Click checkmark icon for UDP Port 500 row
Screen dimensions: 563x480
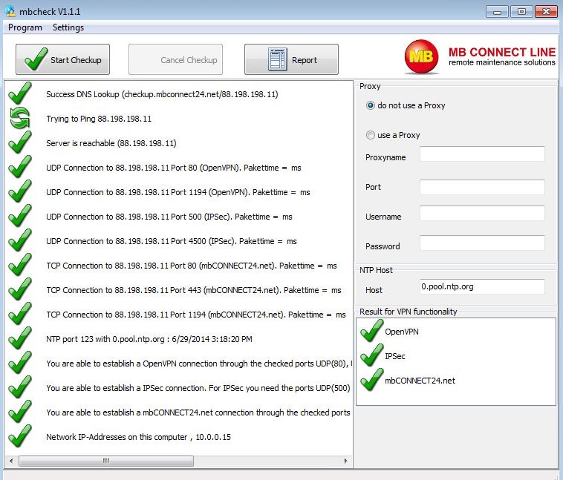21,215
